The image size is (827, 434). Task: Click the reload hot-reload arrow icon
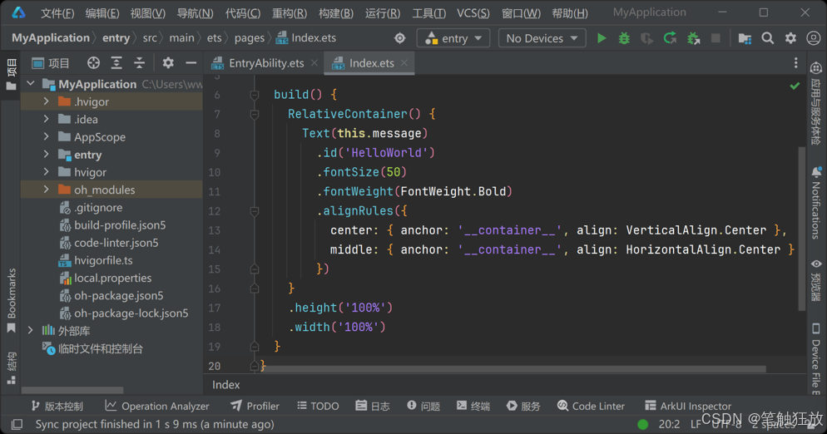point(670,38)
